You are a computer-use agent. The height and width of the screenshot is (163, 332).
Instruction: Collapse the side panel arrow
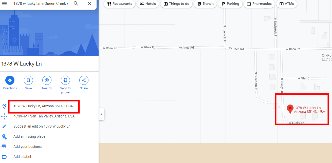click(x=101, y=114)
